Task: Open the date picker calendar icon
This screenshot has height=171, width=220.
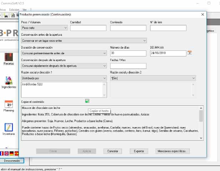Action: tap(190, 53)
